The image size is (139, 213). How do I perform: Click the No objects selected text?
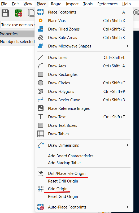17,41
